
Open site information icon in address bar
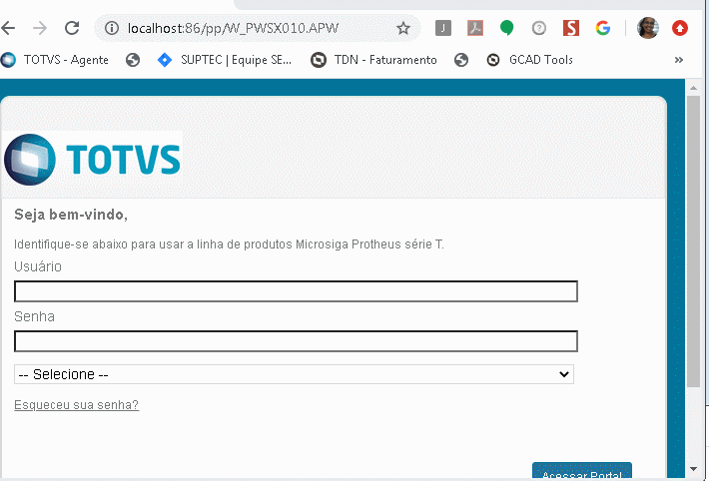click(x=112, y=29)
